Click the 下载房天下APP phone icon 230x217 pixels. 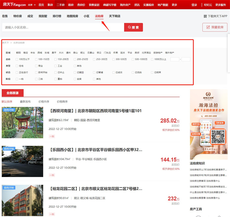pyautogui.click(x=205, y=16)
